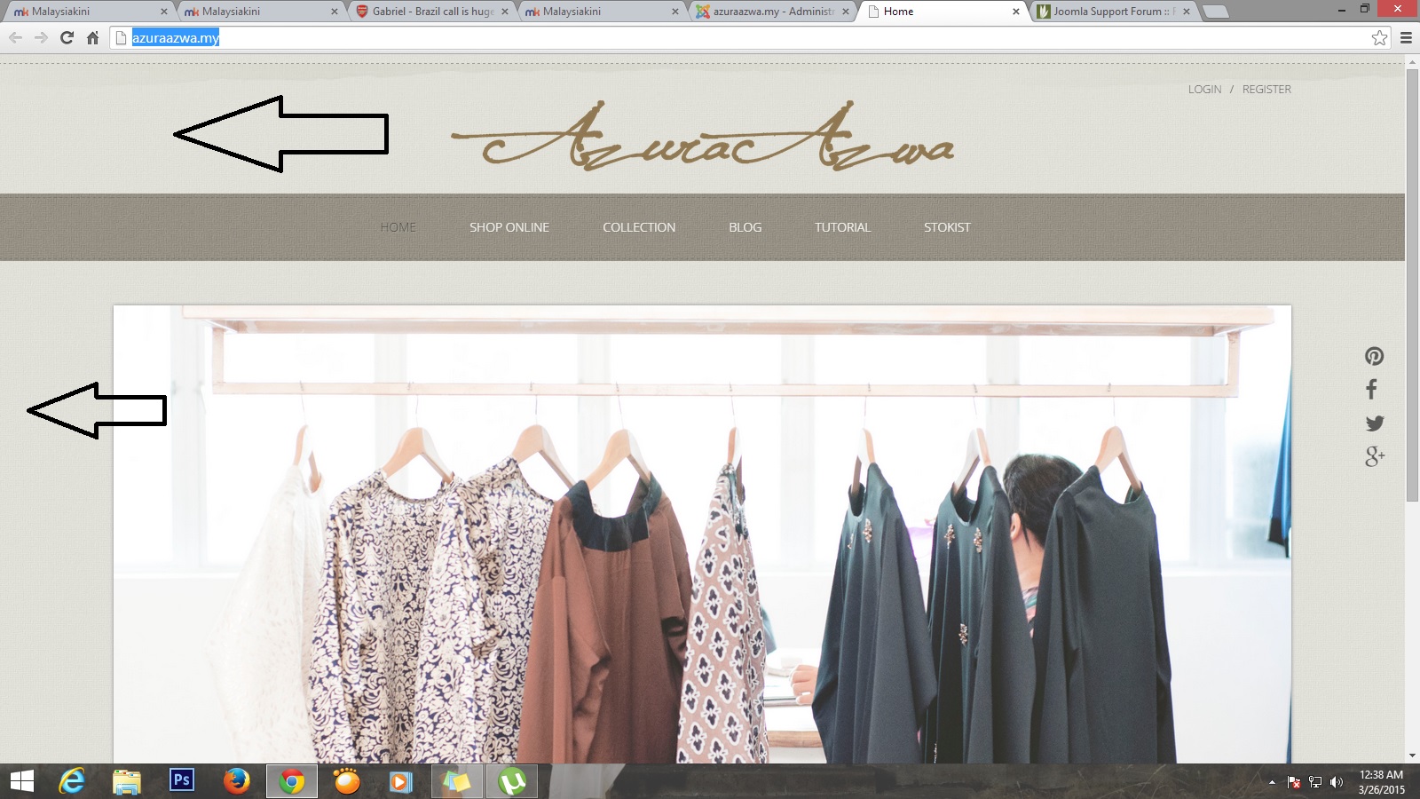Open the network tray icon
The height and width of the screenshot is (799, 1420).
[1315, 782]
